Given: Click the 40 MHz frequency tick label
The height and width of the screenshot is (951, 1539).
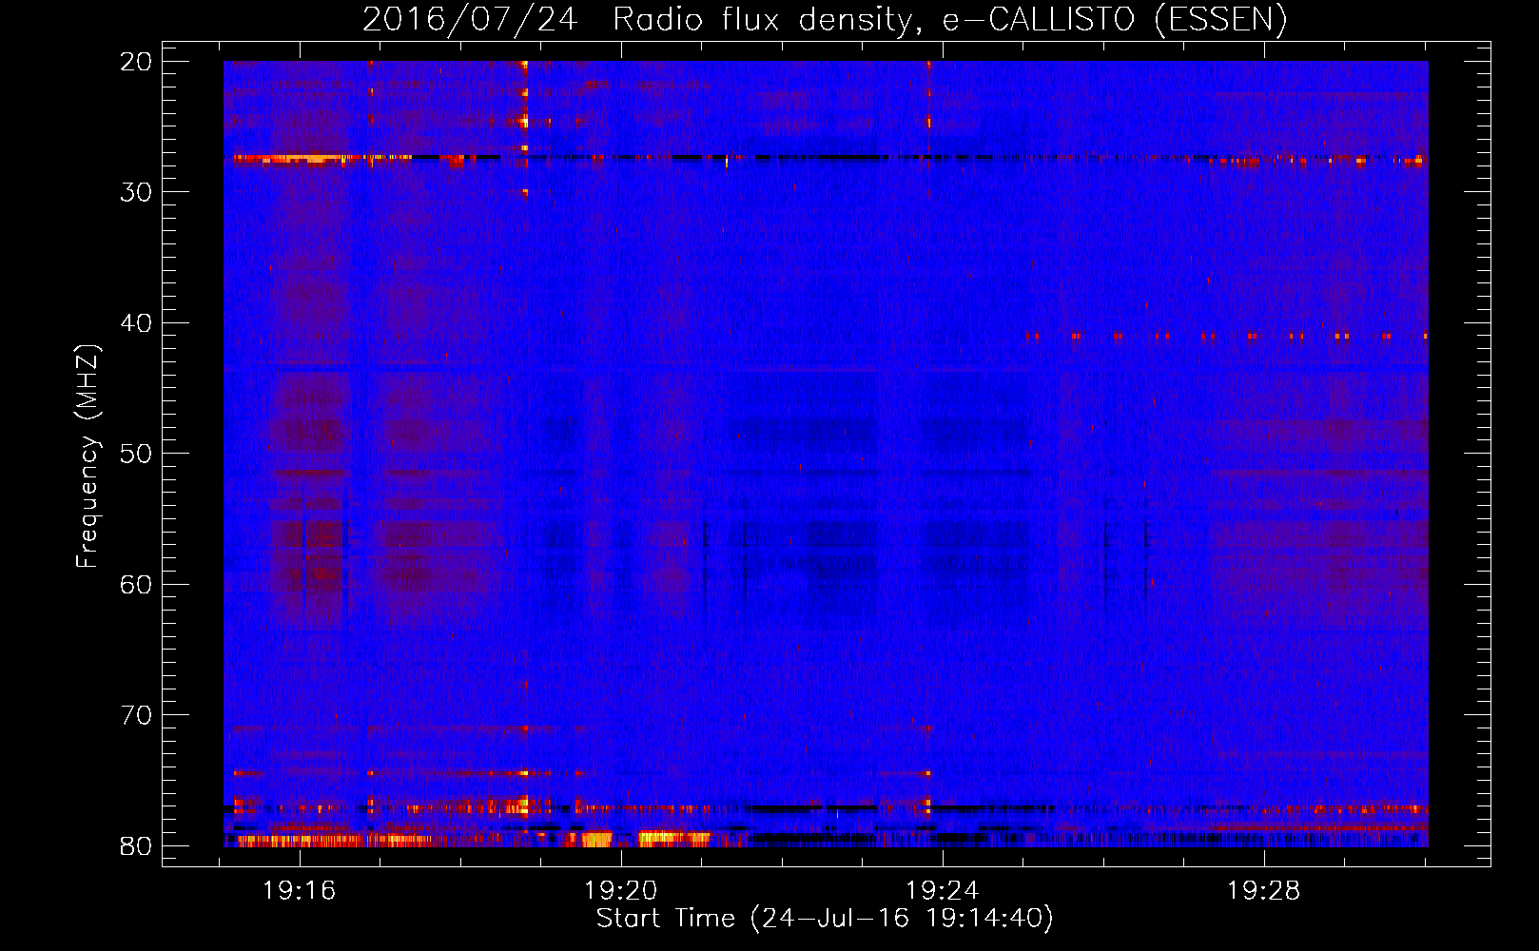Looking at the screenshot, I should (x=136, y=323).
